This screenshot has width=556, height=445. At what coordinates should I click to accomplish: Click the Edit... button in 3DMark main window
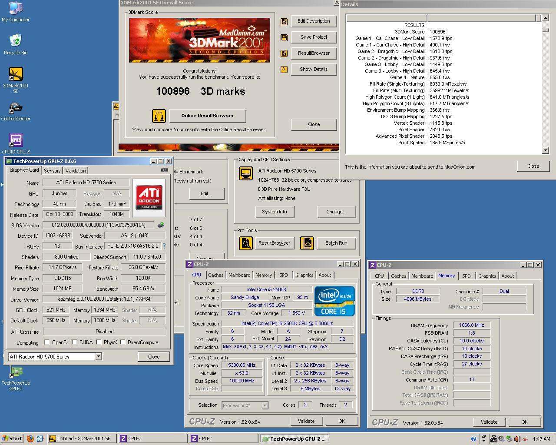(x=206, y=194)
